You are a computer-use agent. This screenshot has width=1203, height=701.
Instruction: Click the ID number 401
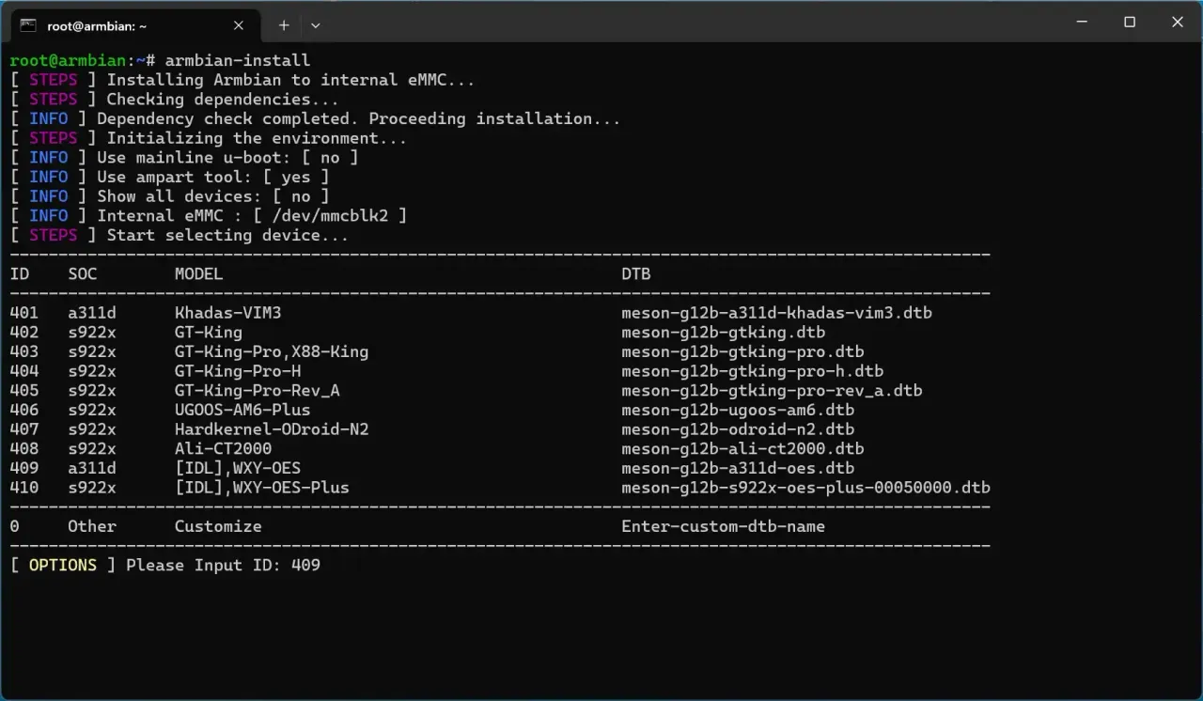click(24, 313)
